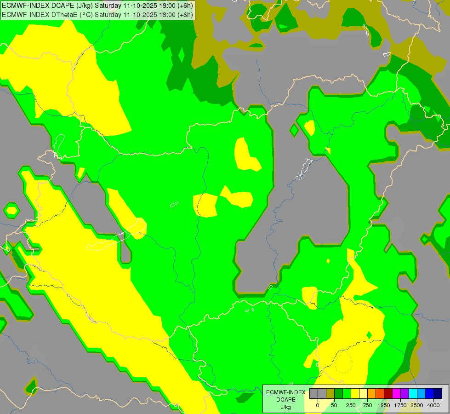Image resolution: width=450 pixels, height=414 pixels.
Task: Select the saturated yellow legend swatch
Action: tap(355, 394)
